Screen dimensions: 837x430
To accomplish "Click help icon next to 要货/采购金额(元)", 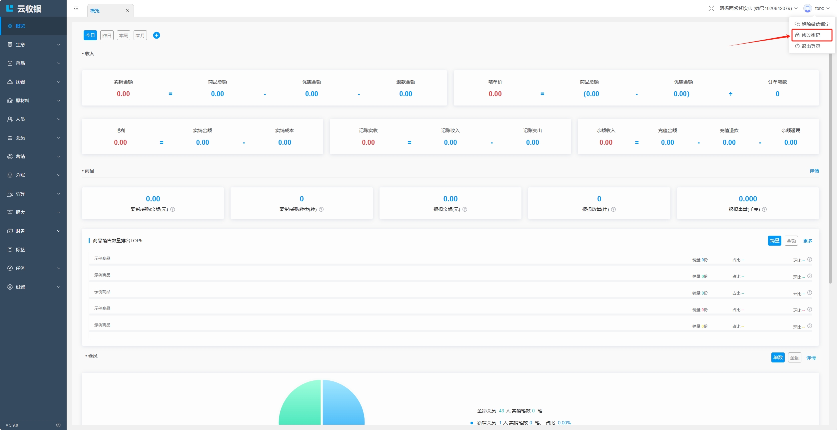I will [x=173, y=209].
